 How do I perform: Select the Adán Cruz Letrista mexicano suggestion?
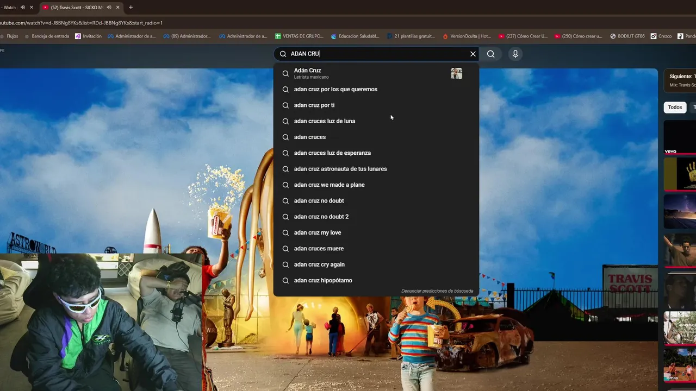pyautogui.click(x=376, y=73)
